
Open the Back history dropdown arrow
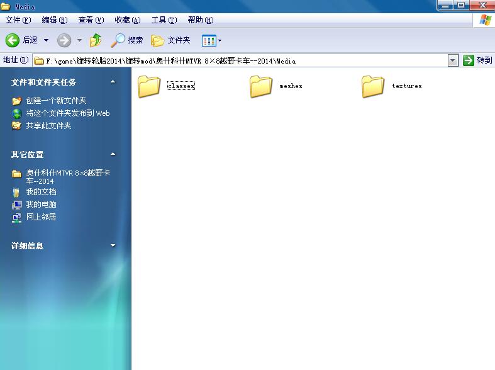coord(46,40)
